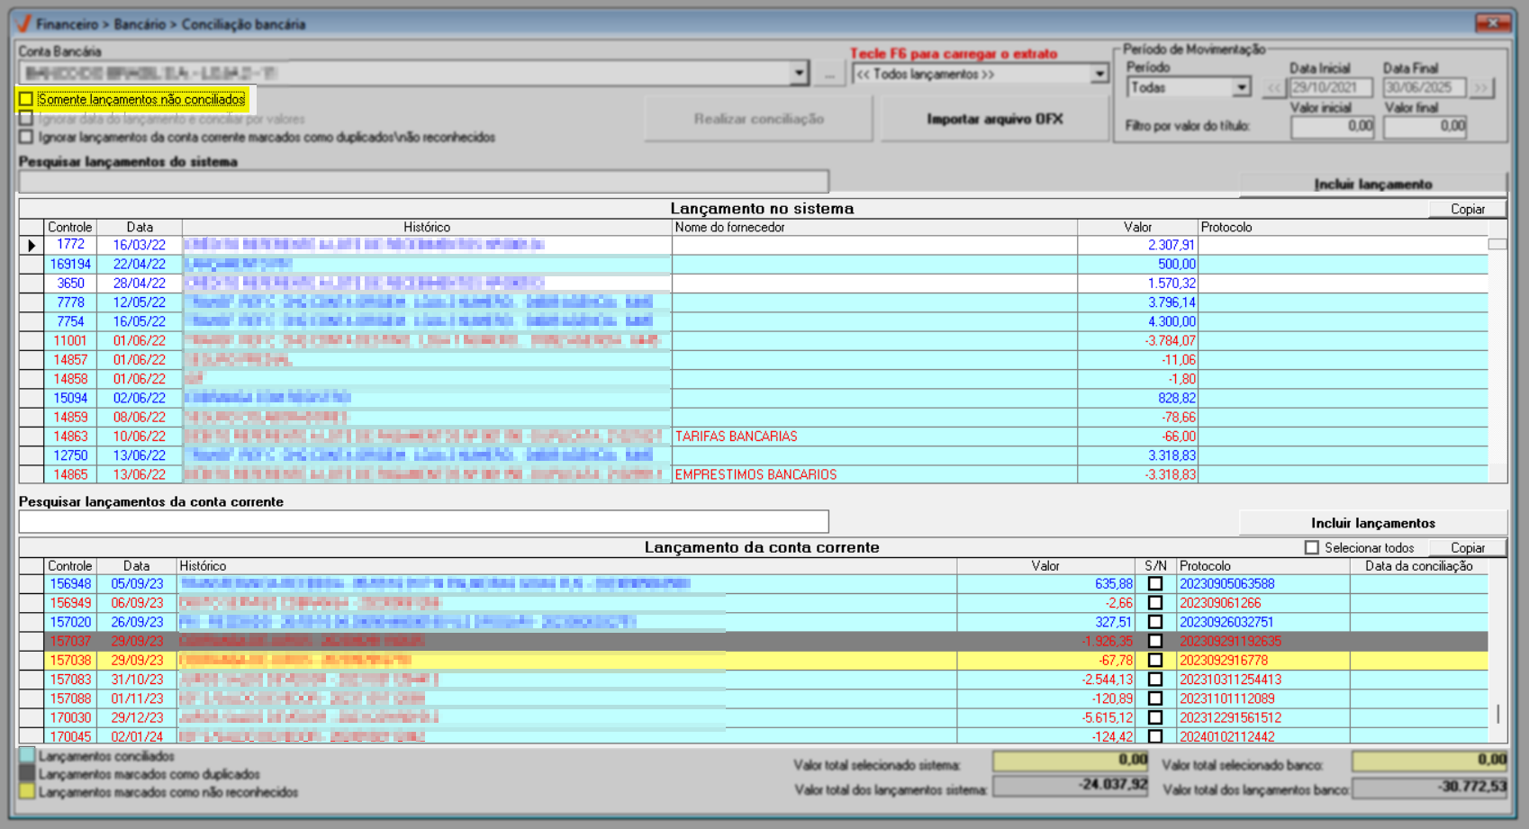Open the 'Todos lançamentos' dropdown
The height and width of the screenshot is (829, 1529).
[1099, 74]
